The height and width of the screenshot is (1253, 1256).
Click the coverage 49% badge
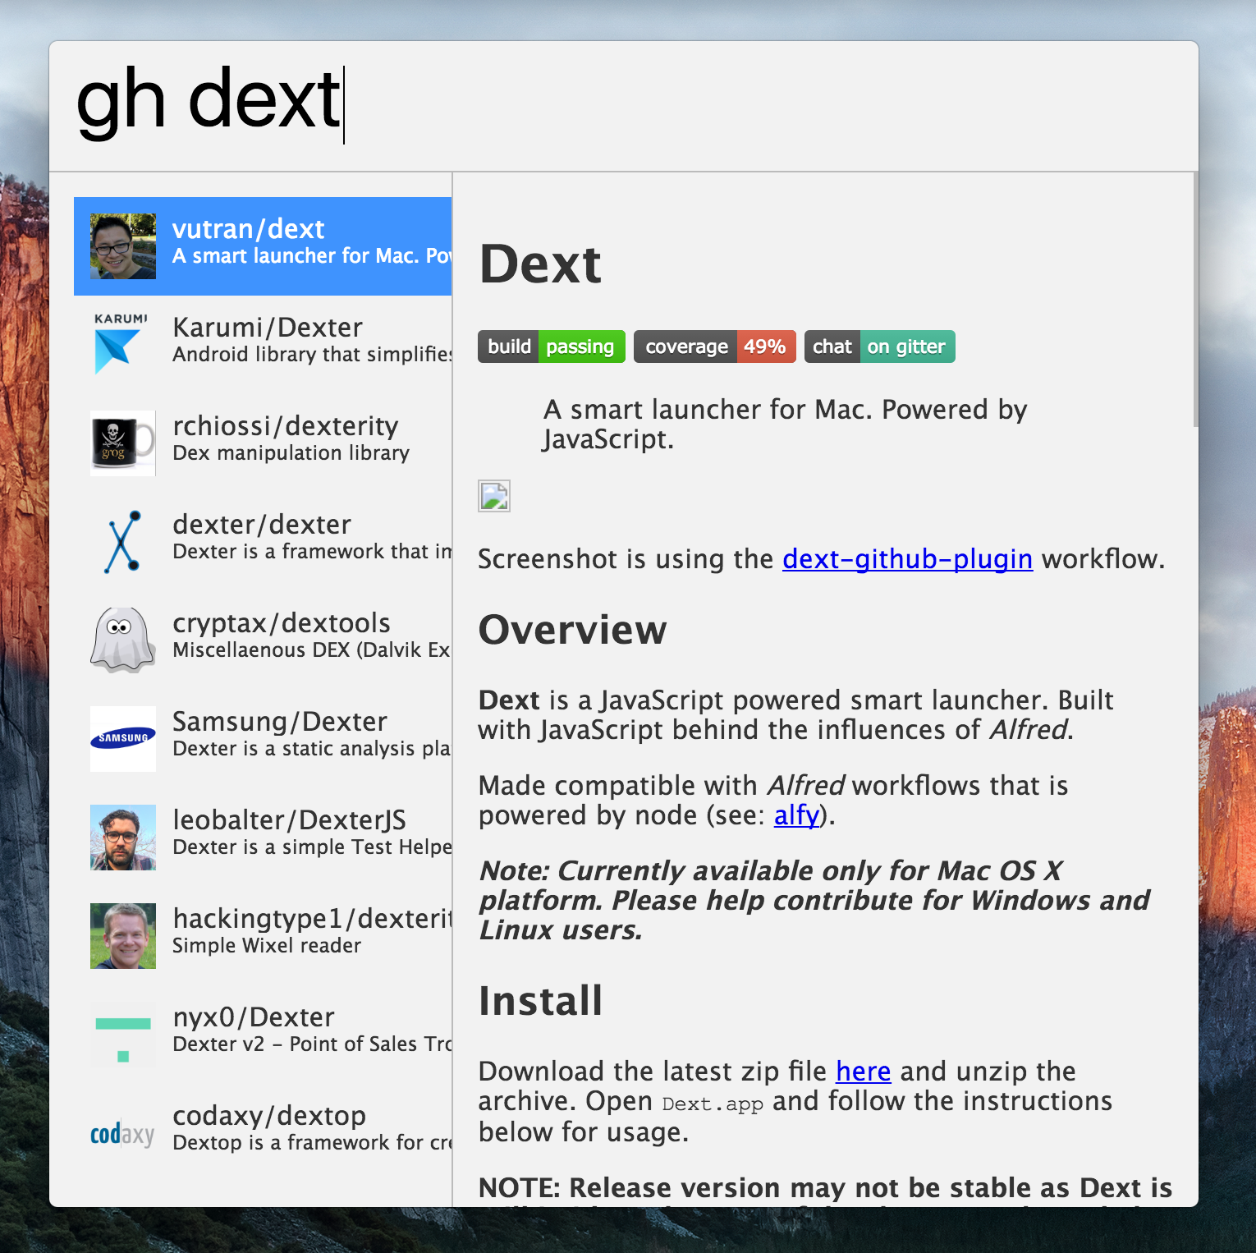[714, 347]
